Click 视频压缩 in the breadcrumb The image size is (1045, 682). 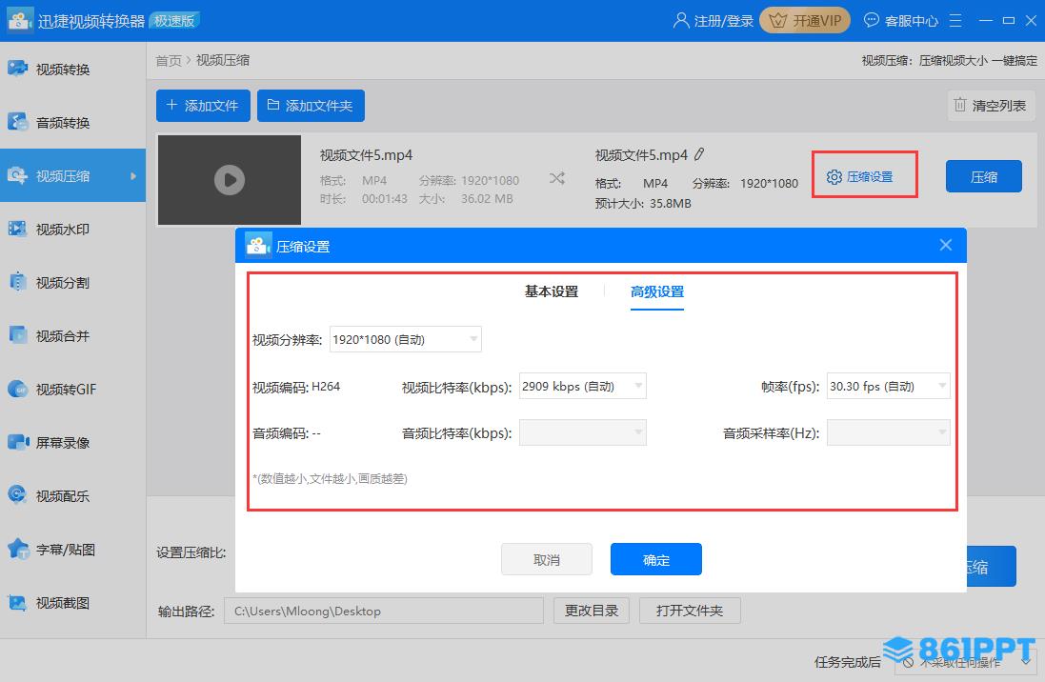point(223,61)
